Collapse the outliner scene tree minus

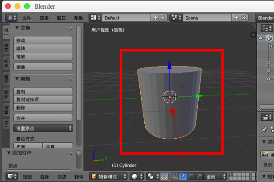(260, 38)
